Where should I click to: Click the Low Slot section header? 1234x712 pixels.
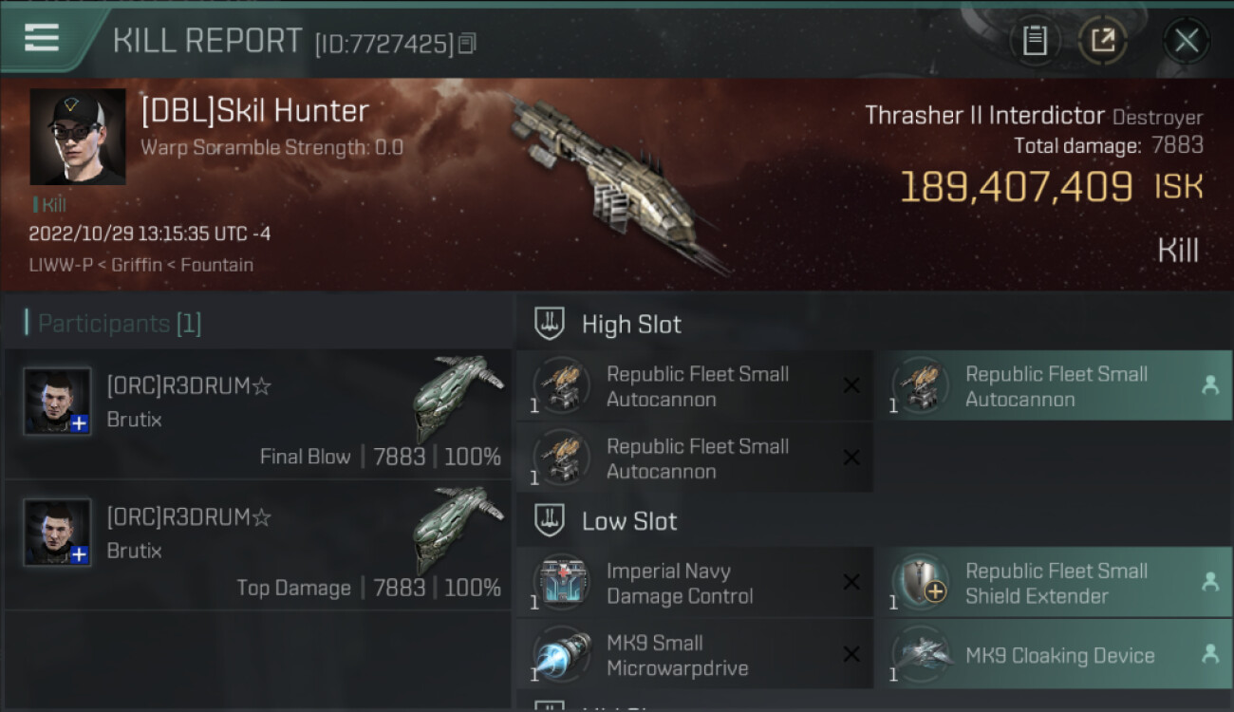coord(629,521)
